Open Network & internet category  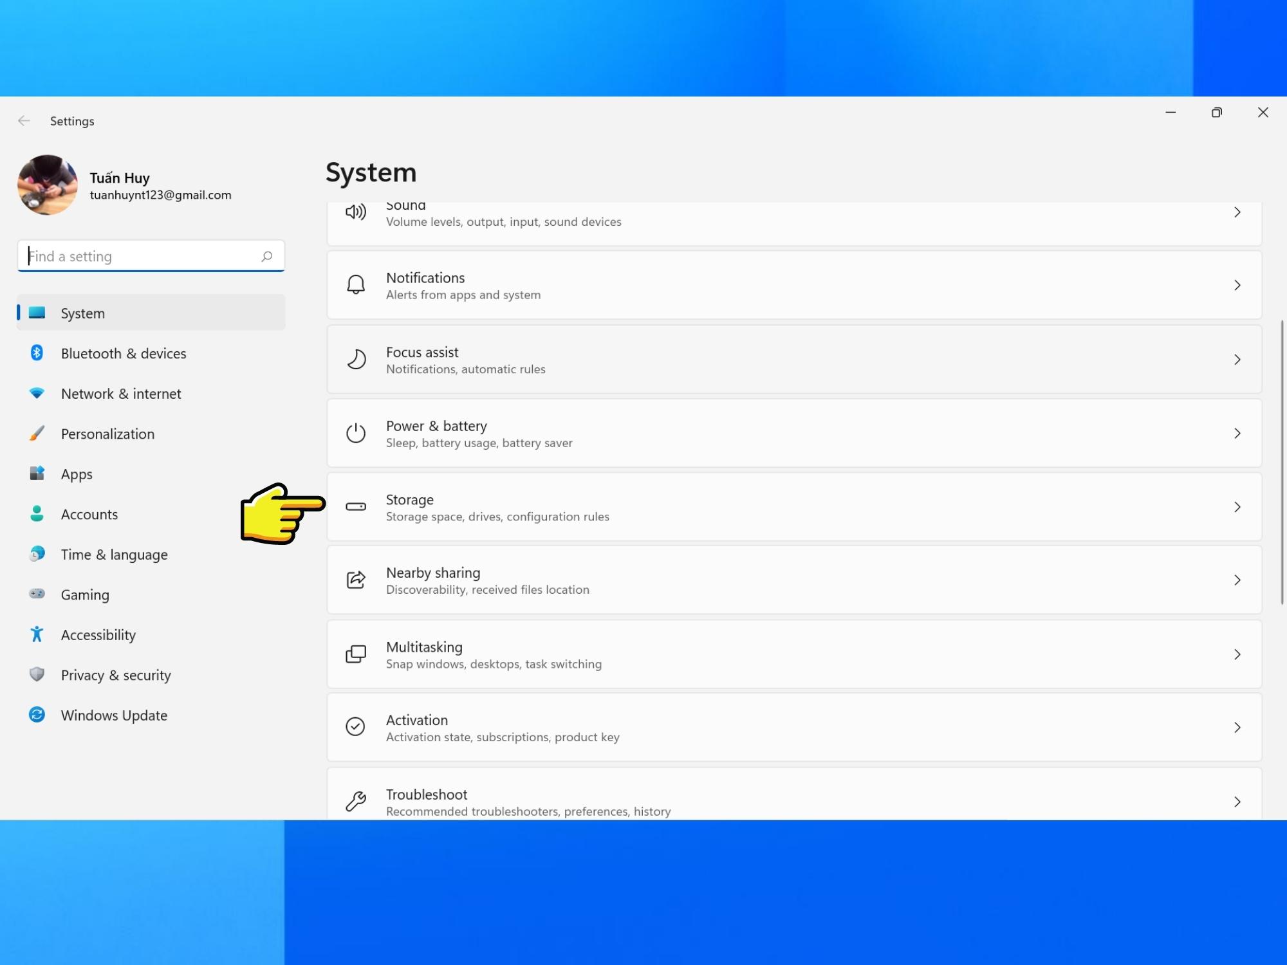151,394
